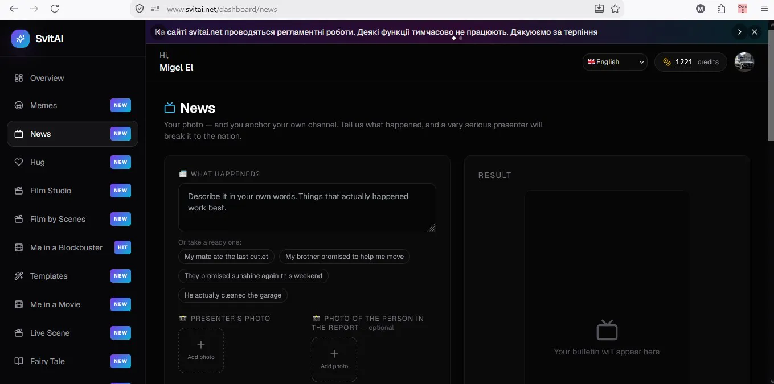Open the browser extensions icon
774x384 pixels.
tap(722, 9)
